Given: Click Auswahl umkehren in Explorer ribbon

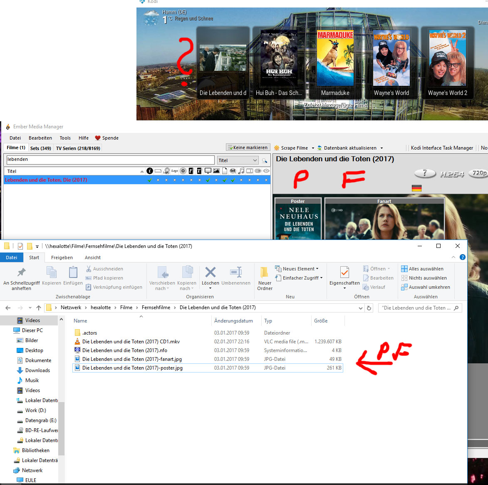Looking at the screenshot, I should coord(426,287).
